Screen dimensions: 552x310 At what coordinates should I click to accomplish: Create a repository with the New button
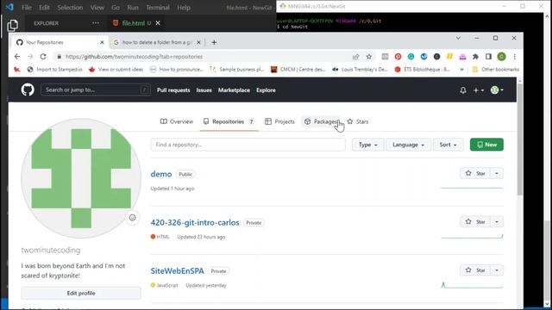(x=486, y=145)
